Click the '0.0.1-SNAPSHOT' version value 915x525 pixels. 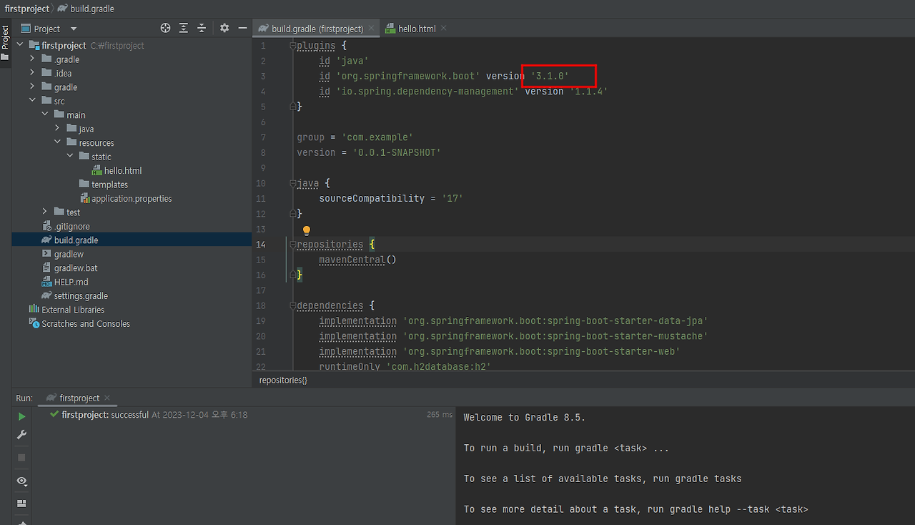(x=397, y=152)
